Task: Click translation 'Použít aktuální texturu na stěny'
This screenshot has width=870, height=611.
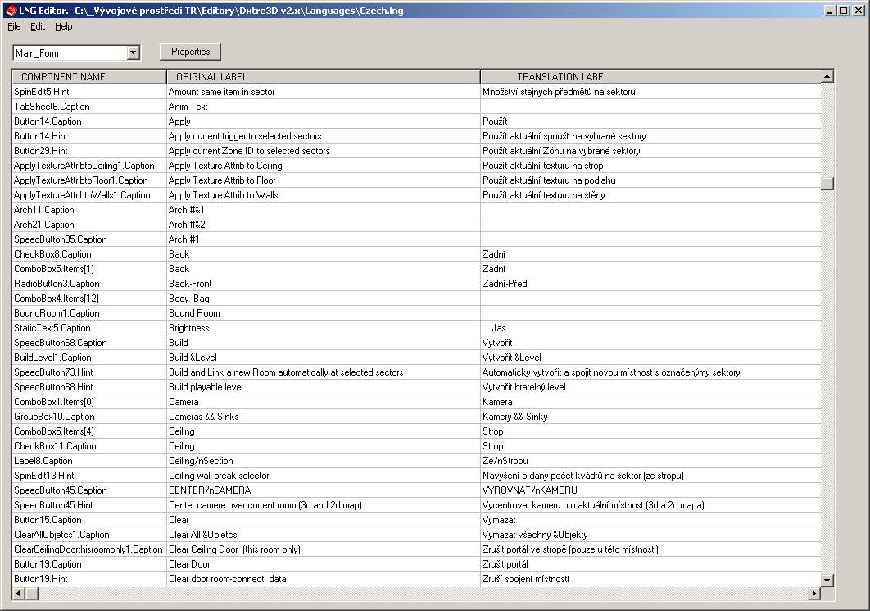Action: [x=650, y=195]
